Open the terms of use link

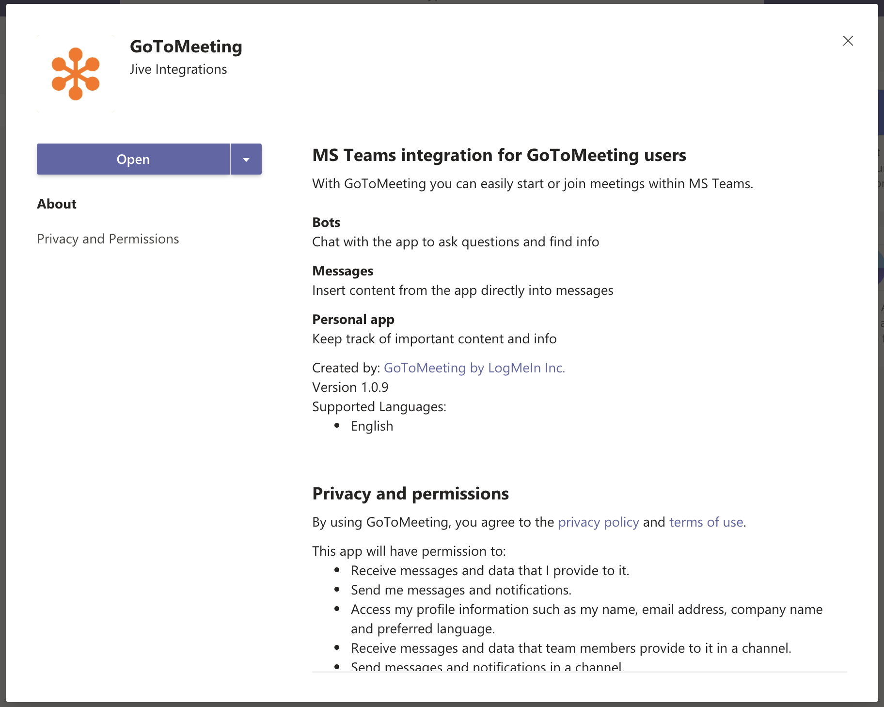706,522
